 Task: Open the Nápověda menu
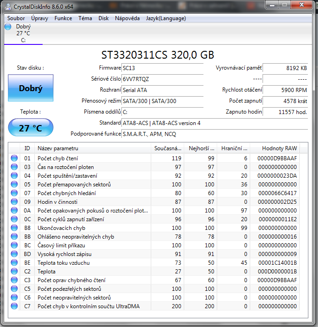(127, 18)
